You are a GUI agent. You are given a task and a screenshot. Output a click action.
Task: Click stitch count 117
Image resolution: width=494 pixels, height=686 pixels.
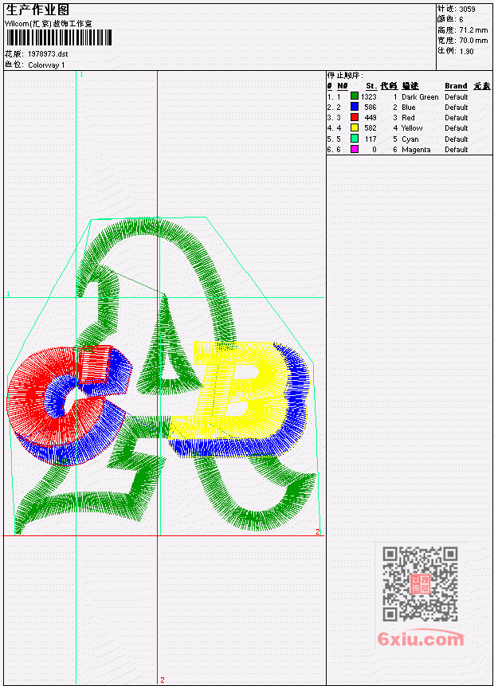[x=370, y=139]
